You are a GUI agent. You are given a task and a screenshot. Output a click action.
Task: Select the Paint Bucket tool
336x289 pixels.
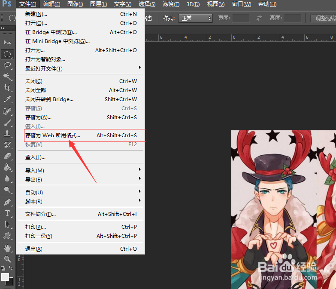(x=7, y=167)
